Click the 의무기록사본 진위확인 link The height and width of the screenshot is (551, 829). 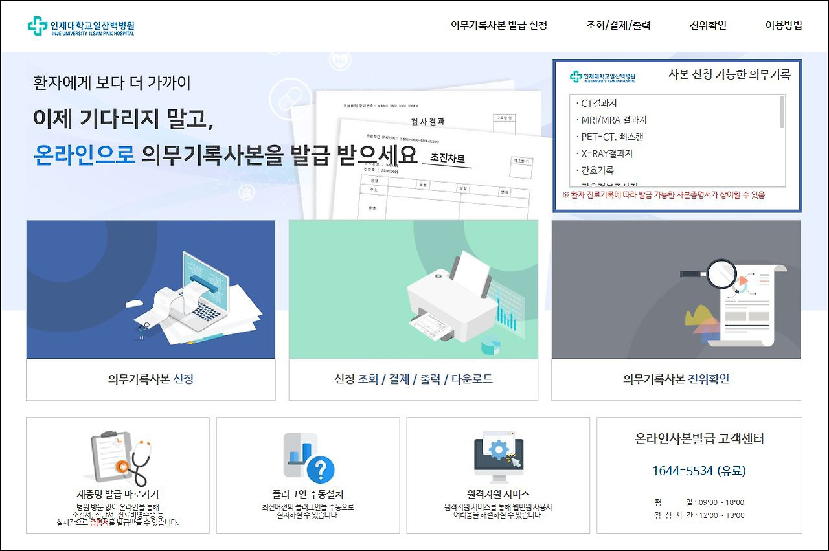click(x=677, y=379)
